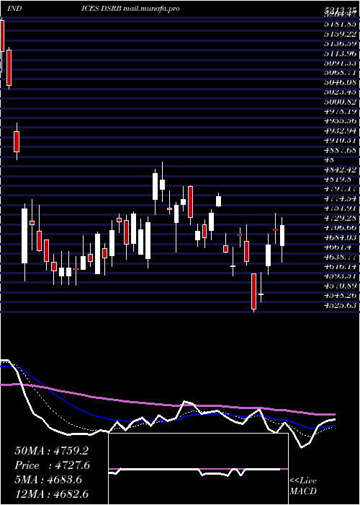Screen dimensions: 360x505
Task: Click the 4684.03 price axis label
Action: 340,237
